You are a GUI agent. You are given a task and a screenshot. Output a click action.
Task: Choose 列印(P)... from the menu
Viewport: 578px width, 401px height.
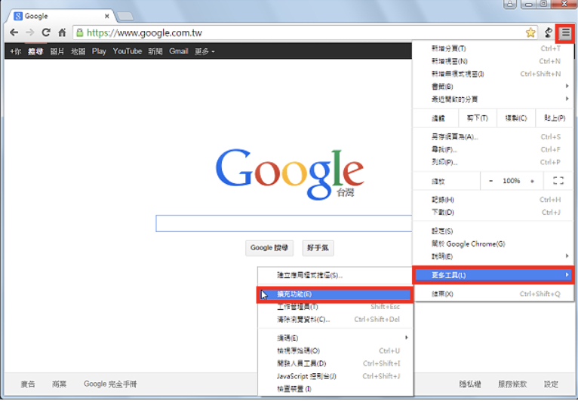(x=493, y=162)
